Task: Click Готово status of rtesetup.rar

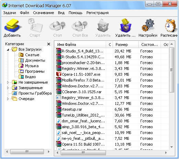Action: (146, 109)
